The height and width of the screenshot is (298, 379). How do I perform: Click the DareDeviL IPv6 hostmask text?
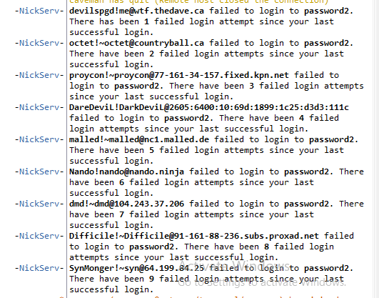point(209,108)
